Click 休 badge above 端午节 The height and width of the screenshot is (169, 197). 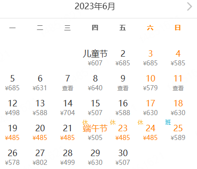[x=85, y=122]
